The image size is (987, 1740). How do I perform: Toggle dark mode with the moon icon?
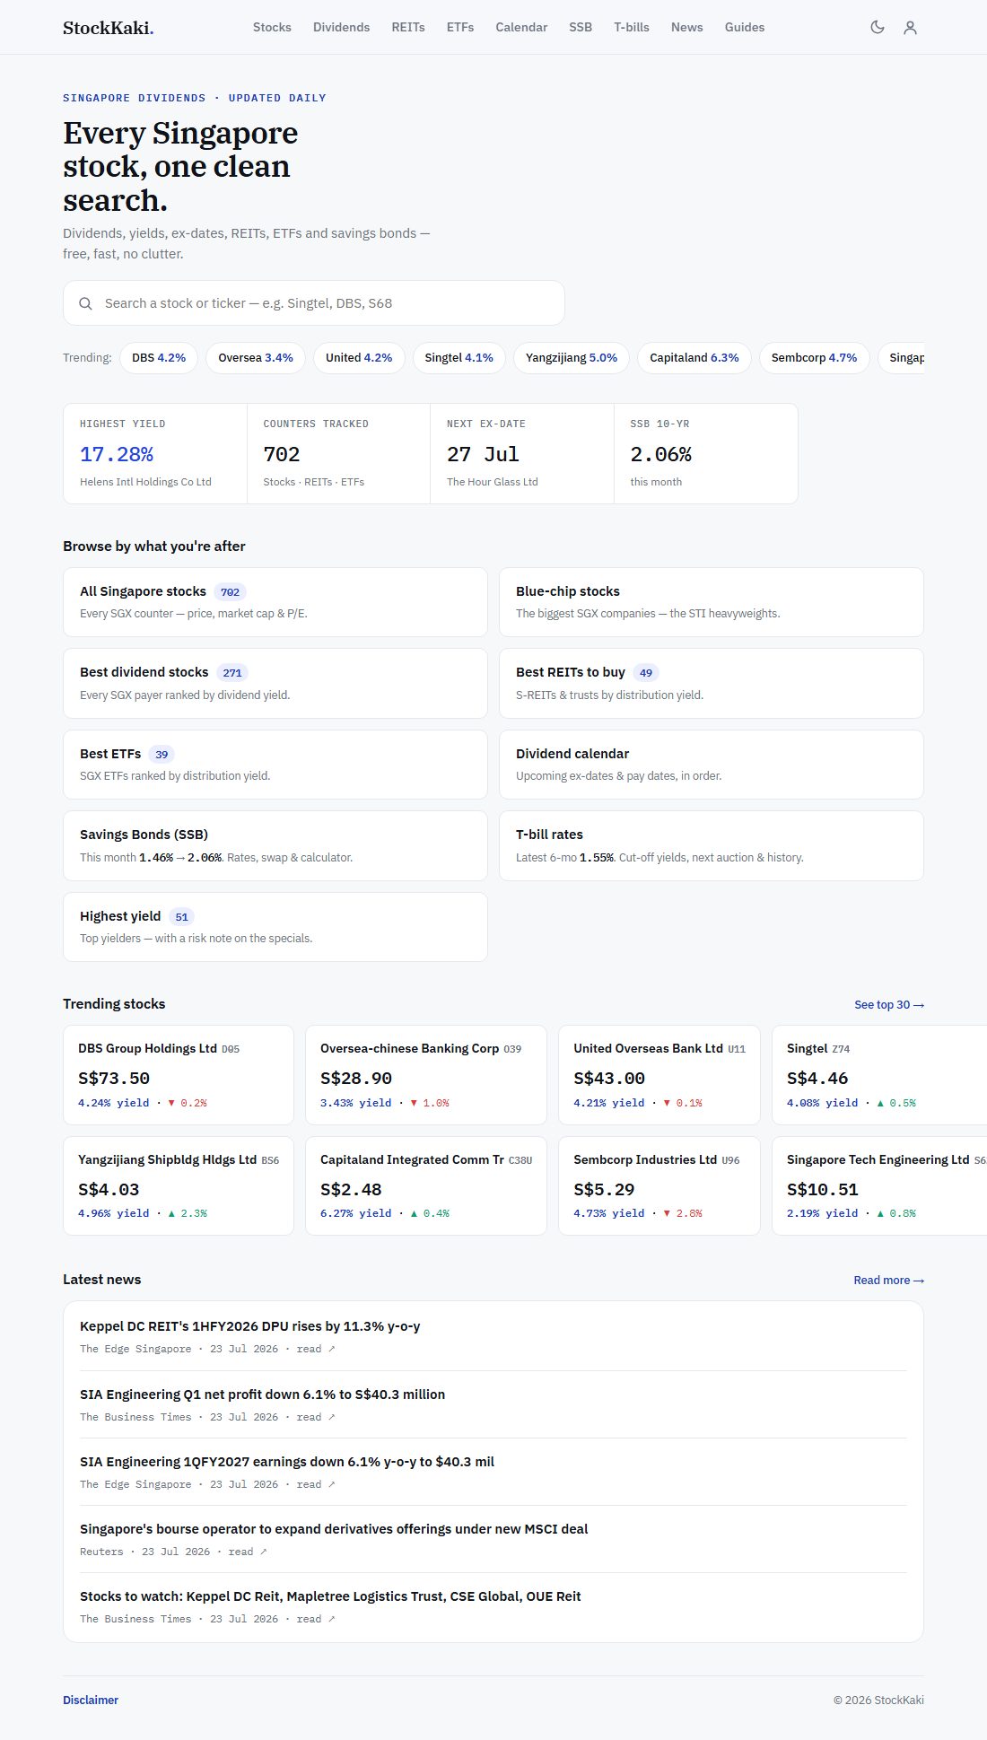click(878, 27)
